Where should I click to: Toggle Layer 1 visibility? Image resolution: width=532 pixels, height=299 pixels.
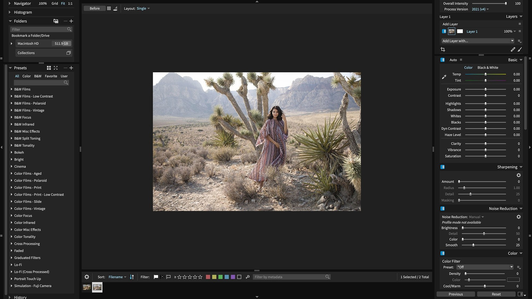coord(444,31)
